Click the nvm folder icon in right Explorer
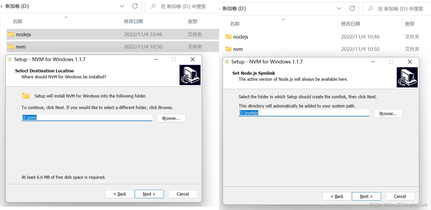The width and height of the screenshot is (431, 210). (x=228, y=49)
